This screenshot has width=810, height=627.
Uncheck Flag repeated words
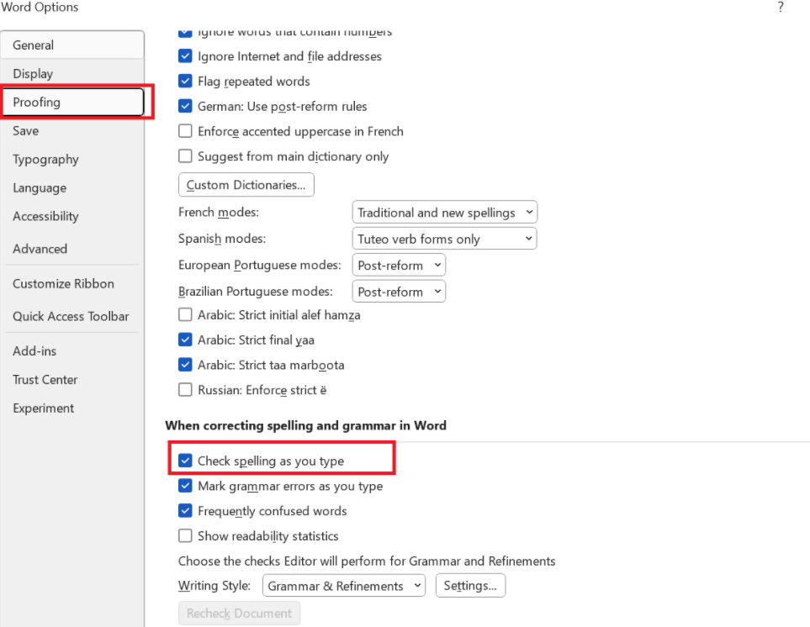click(185, 81)
